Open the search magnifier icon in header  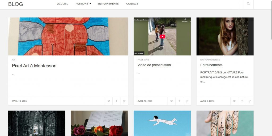248,4
